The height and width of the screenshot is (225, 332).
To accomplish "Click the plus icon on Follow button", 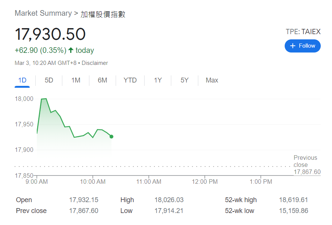I will (x=293, y=46).
